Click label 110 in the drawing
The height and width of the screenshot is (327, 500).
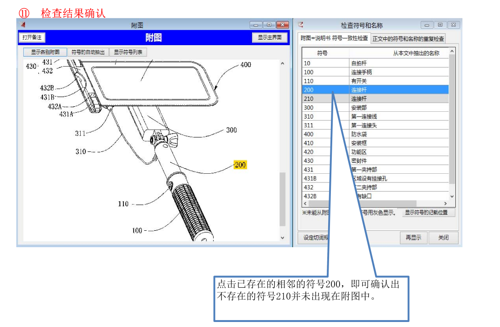[x=123, y=204]
